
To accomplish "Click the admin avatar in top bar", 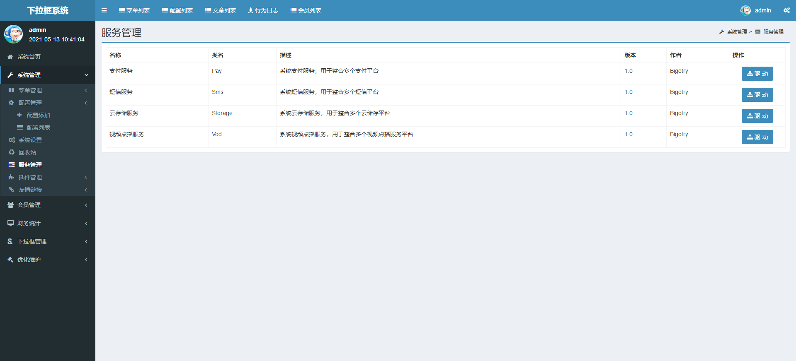I will (x=745, y=10).
